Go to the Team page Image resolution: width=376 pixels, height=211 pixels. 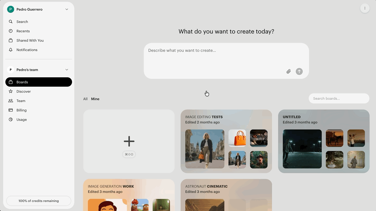(x=38, y=101)
